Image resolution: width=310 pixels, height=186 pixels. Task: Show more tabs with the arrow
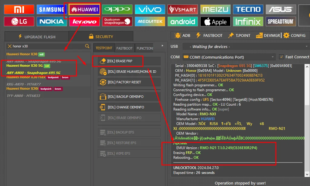point(162,46)
